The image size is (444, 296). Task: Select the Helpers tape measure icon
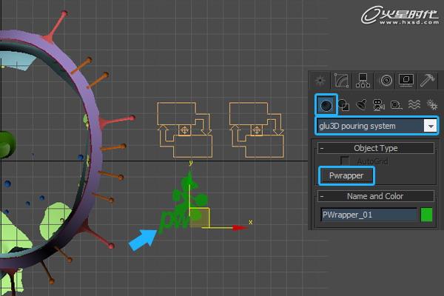(396, 105)
